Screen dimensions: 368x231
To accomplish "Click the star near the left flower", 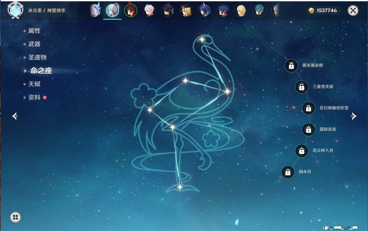I will point(150,110).
